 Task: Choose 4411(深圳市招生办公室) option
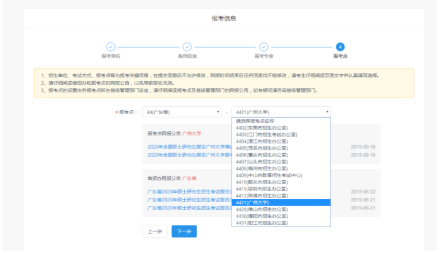tap(281, 189)
